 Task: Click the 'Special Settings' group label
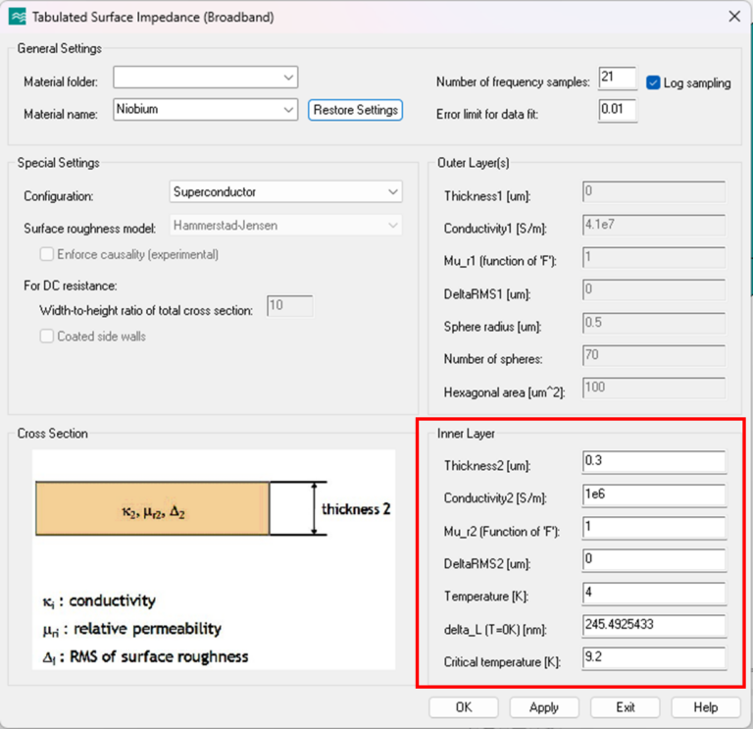click(x=58, y=163)
